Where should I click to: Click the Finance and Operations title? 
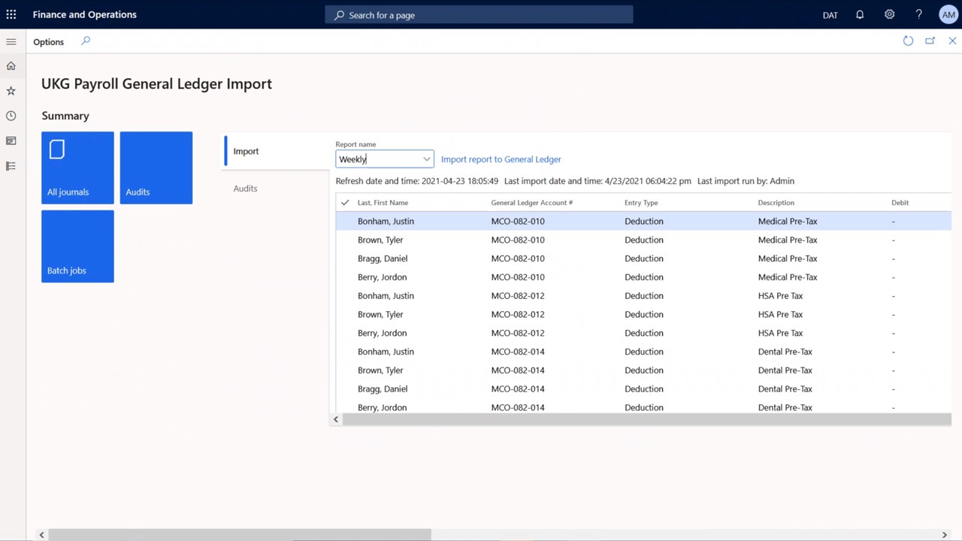point(85,15)
